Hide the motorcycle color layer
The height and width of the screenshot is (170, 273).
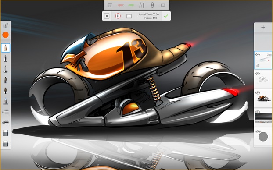258,93
